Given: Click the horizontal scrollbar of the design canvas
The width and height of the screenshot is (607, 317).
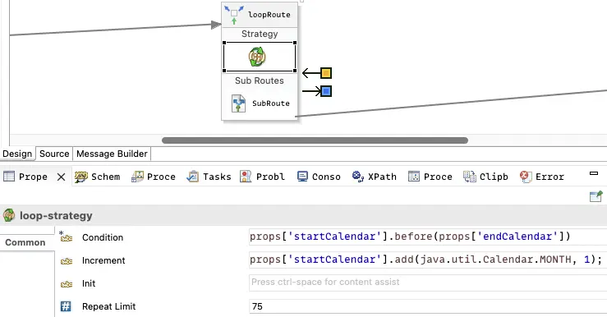Looking at the screenshot, I should pos(315,140).
